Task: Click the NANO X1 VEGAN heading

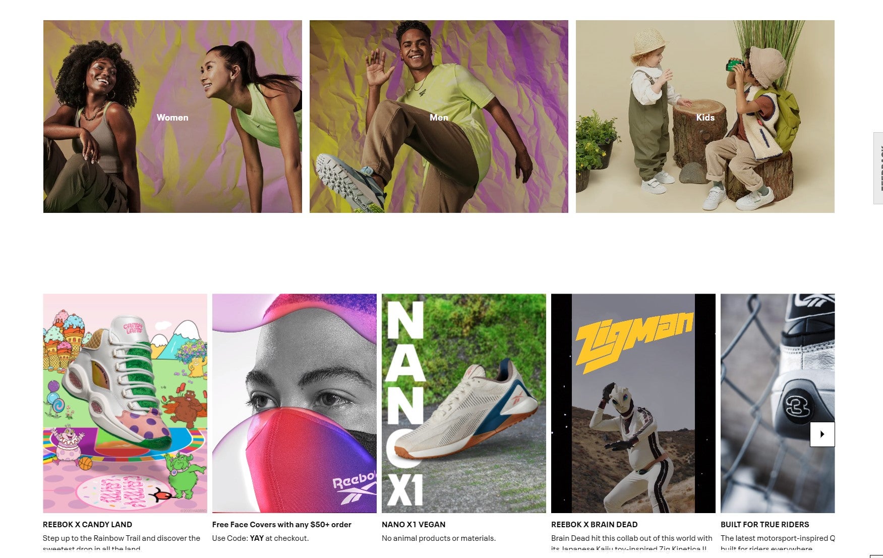Action: click(x=414, y=525)
